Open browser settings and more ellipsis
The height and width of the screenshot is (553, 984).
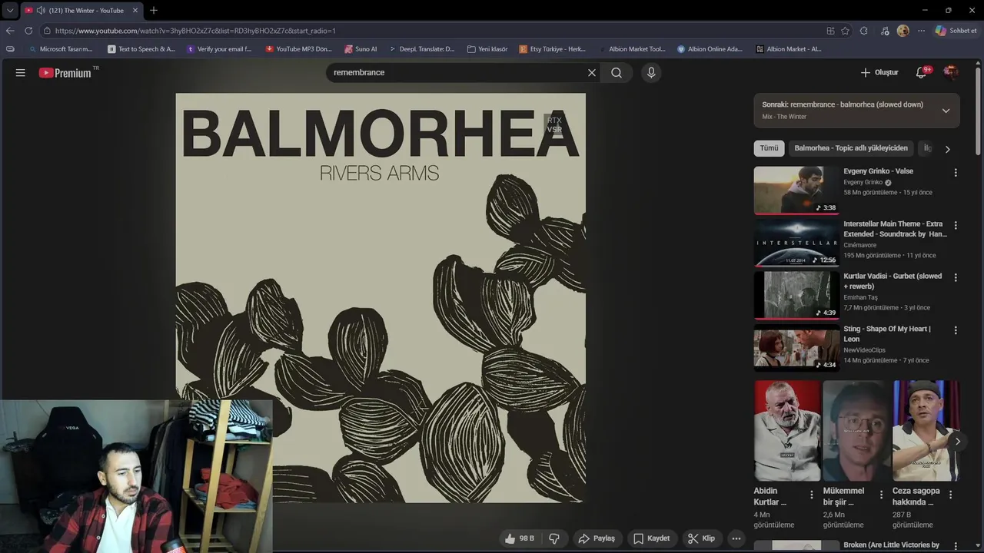click(920, 31)
